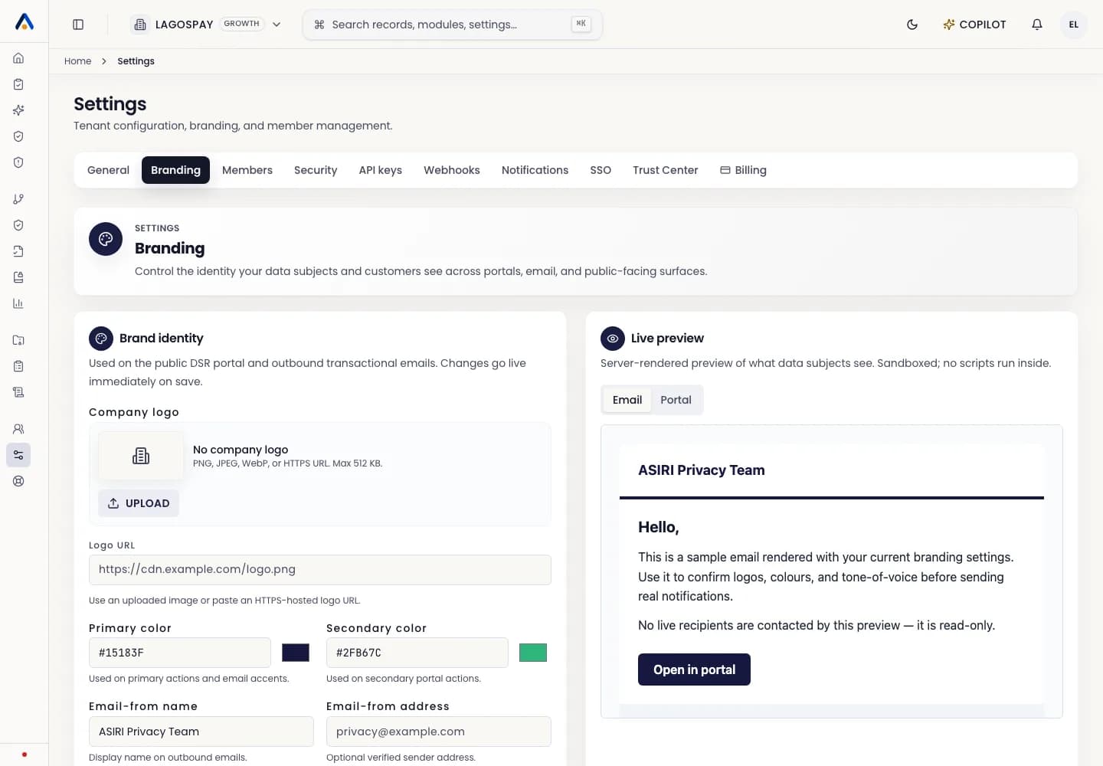1103x766 pixels.
Task: Click the red status dot in sidebar bottom
Action: click(x=25, y=755)
